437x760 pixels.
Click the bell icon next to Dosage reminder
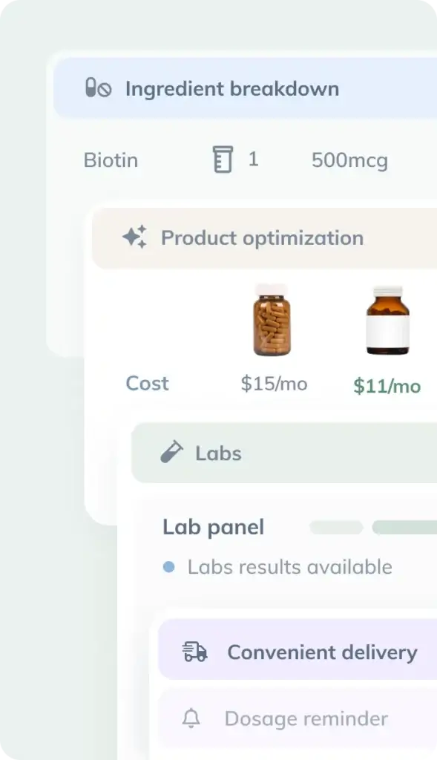point(191,718)
